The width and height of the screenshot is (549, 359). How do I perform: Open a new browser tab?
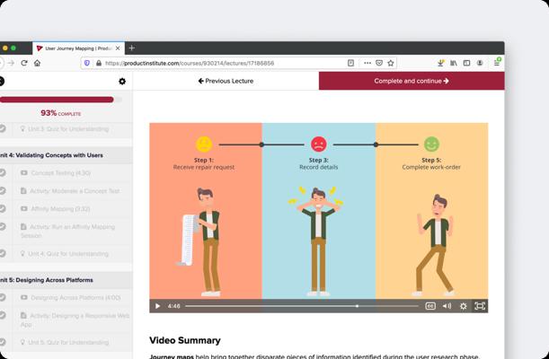(x=132, y=48)
